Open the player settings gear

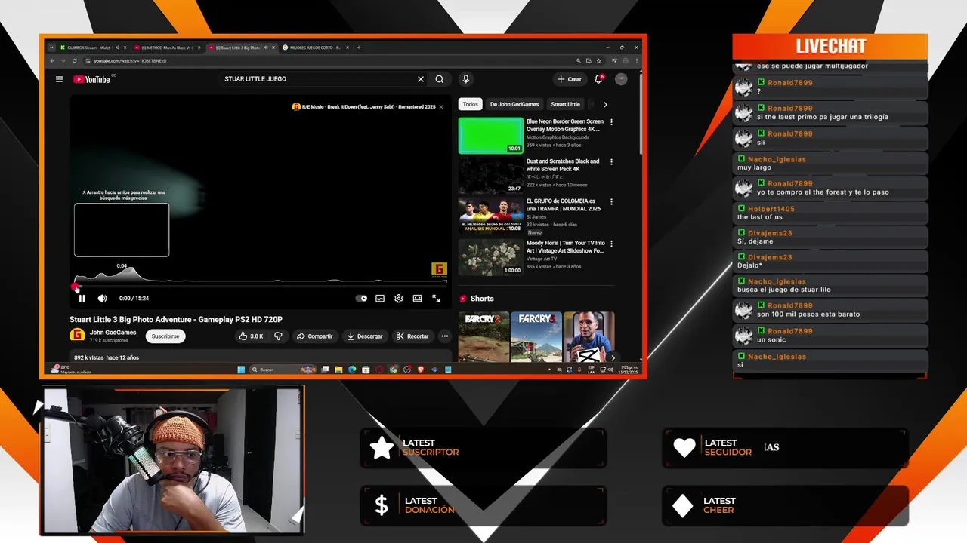pos(399,299)
